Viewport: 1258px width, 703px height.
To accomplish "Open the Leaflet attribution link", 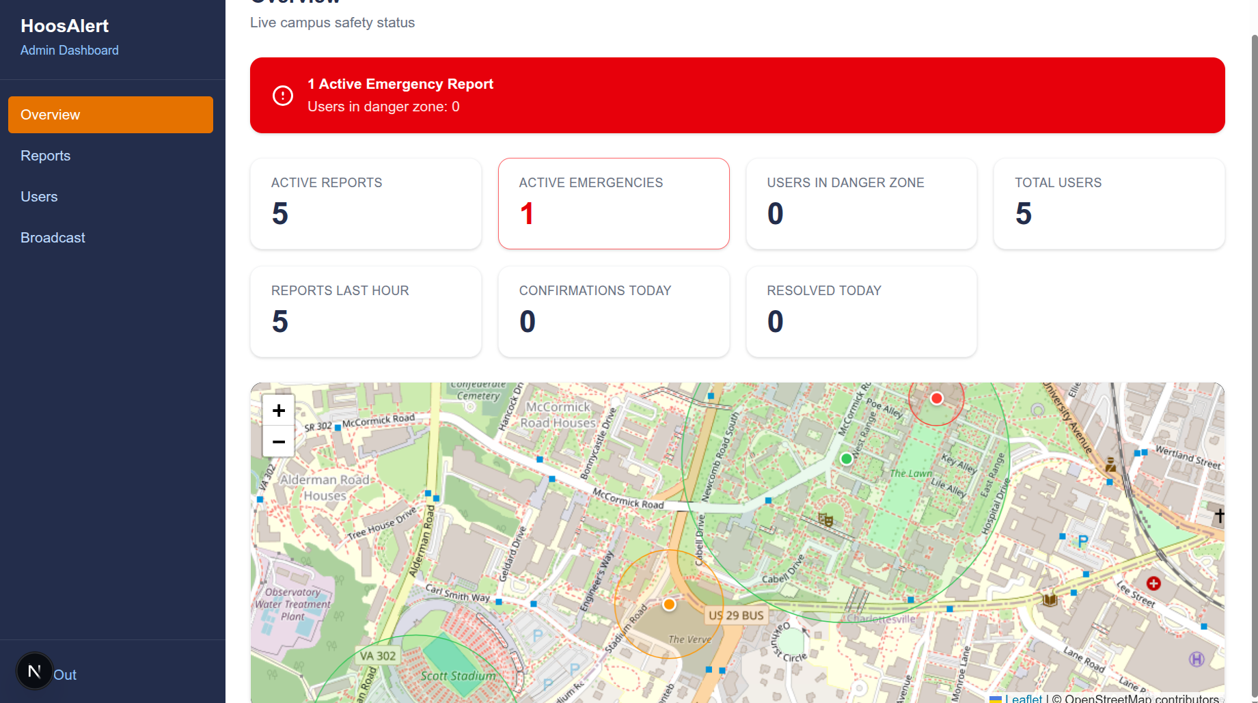I will 1023,698.
